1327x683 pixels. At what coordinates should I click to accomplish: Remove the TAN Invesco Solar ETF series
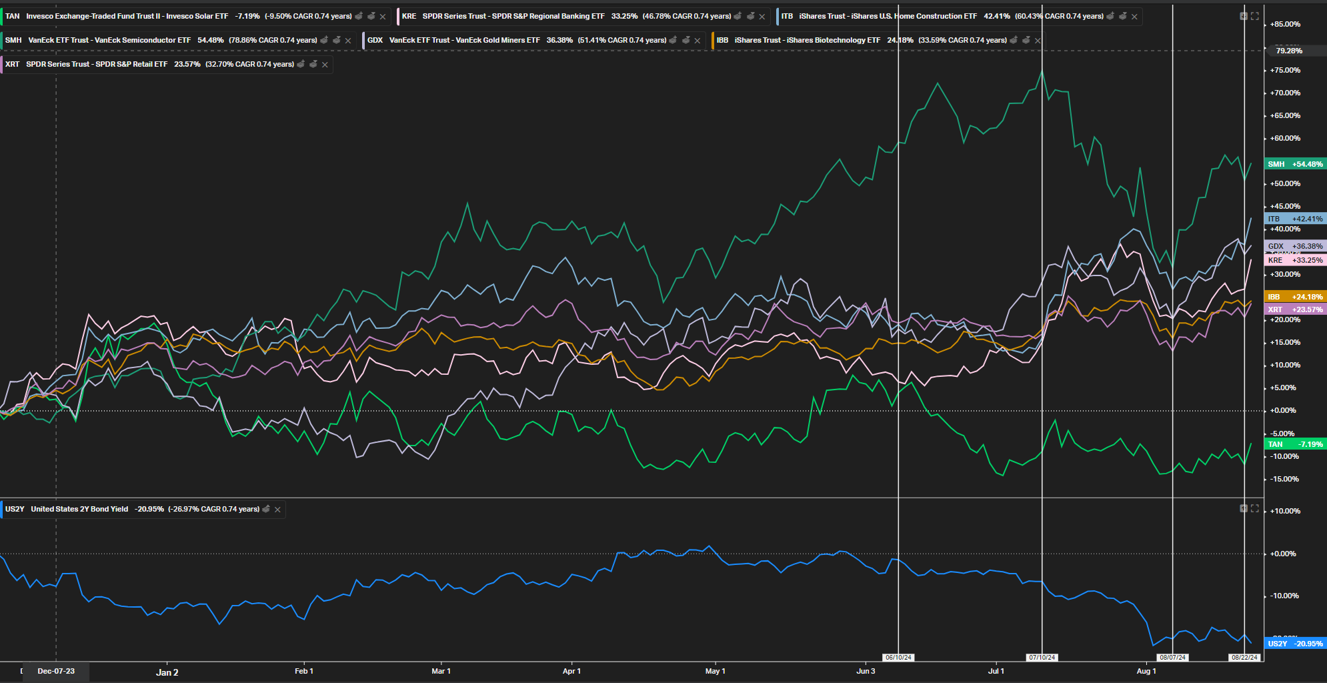[383, 17]
